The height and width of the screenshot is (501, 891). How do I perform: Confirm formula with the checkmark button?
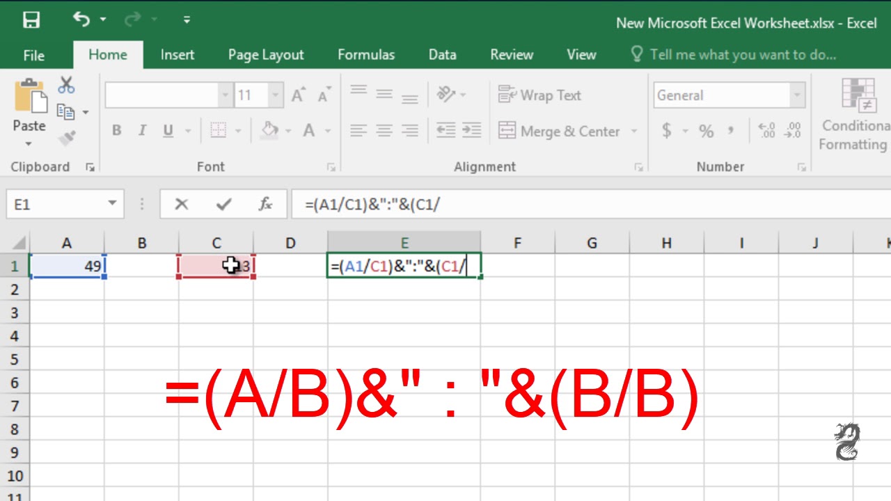pos(223,204)
